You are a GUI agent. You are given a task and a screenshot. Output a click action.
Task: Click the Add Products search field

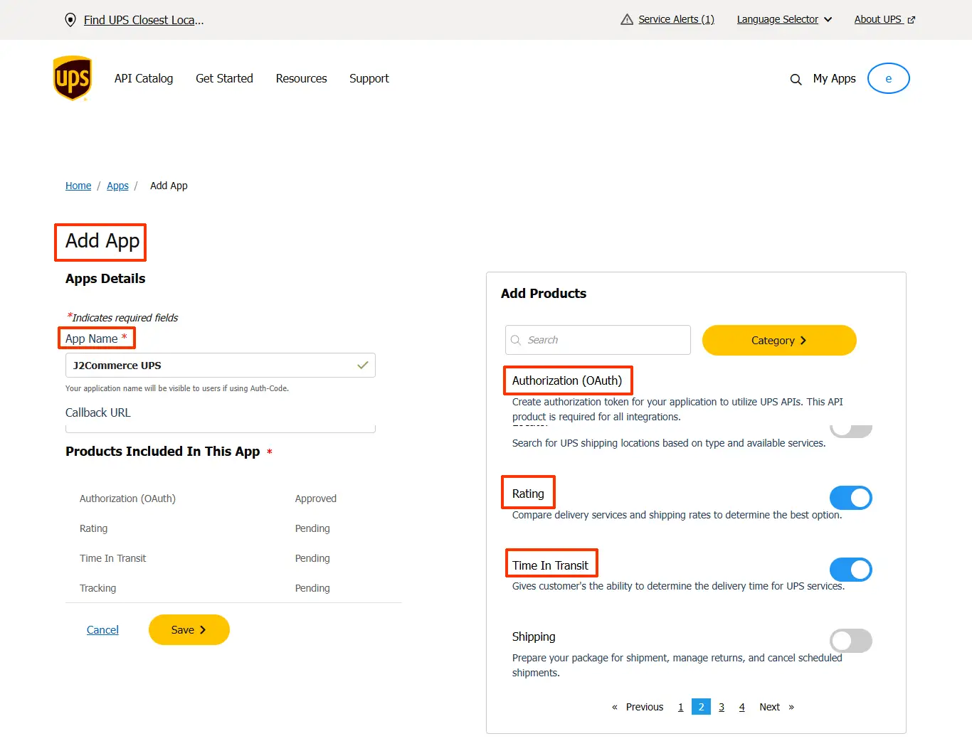pyautogui.click(x=598, y=340)
